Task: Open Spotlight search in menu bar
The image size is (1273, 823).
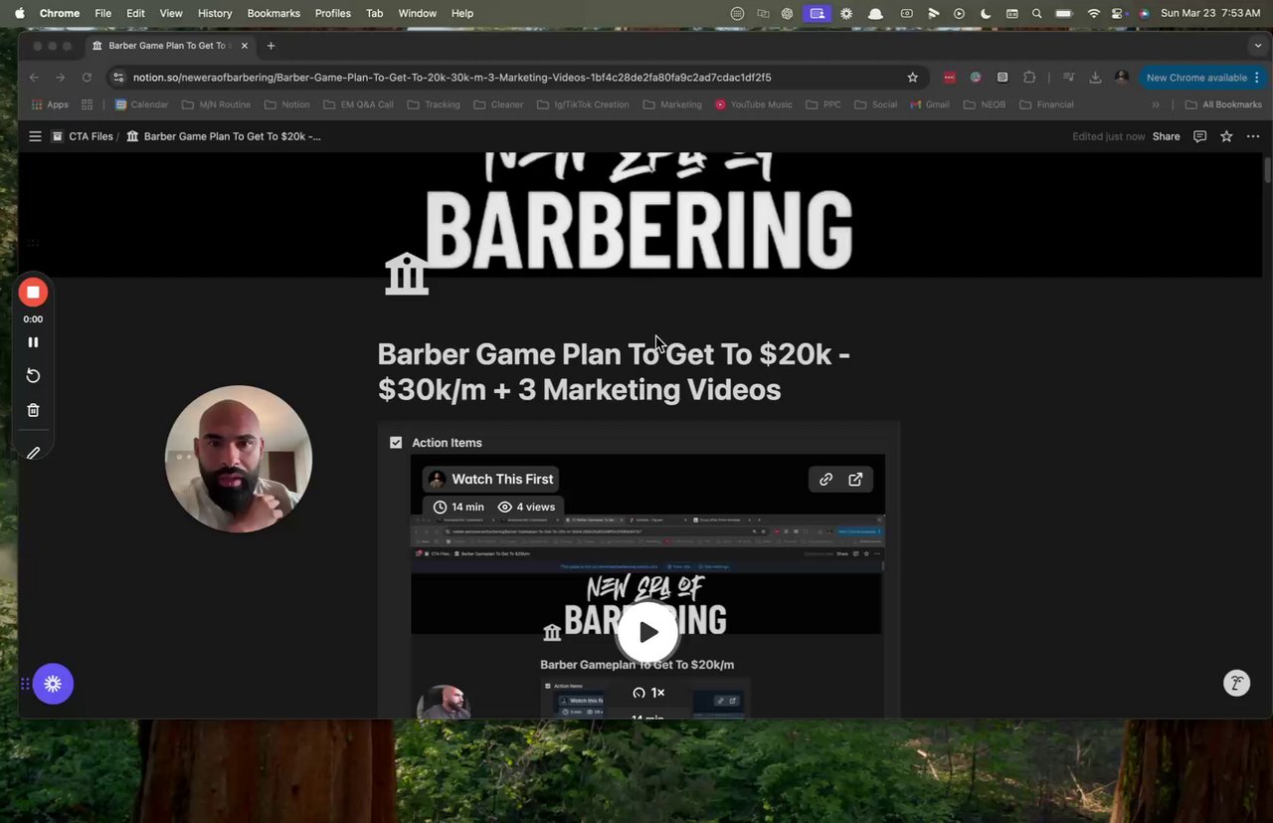Action: pos(1037,13)
